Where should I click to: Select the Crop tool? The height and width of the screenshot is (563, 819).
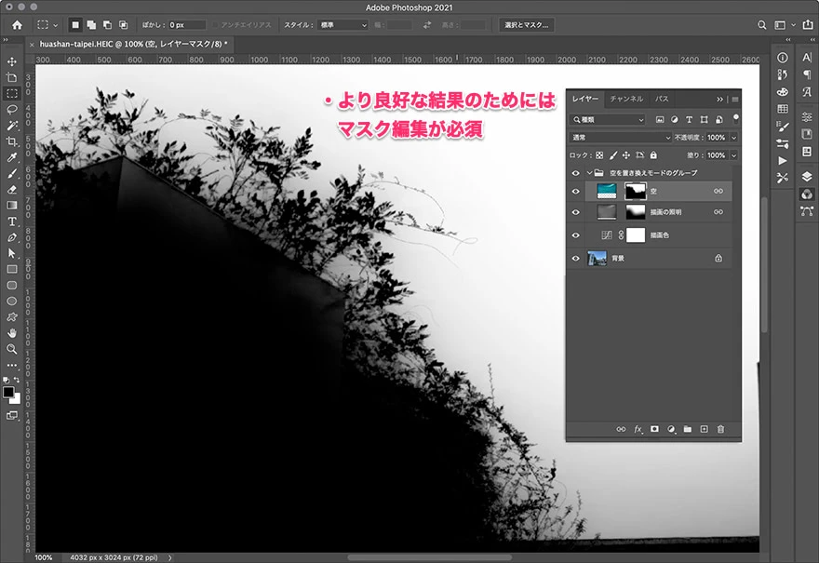[x=12, y=141]
